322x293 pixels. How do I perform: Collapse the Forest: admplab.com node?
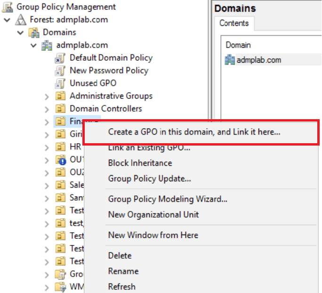tap(7, 20)
